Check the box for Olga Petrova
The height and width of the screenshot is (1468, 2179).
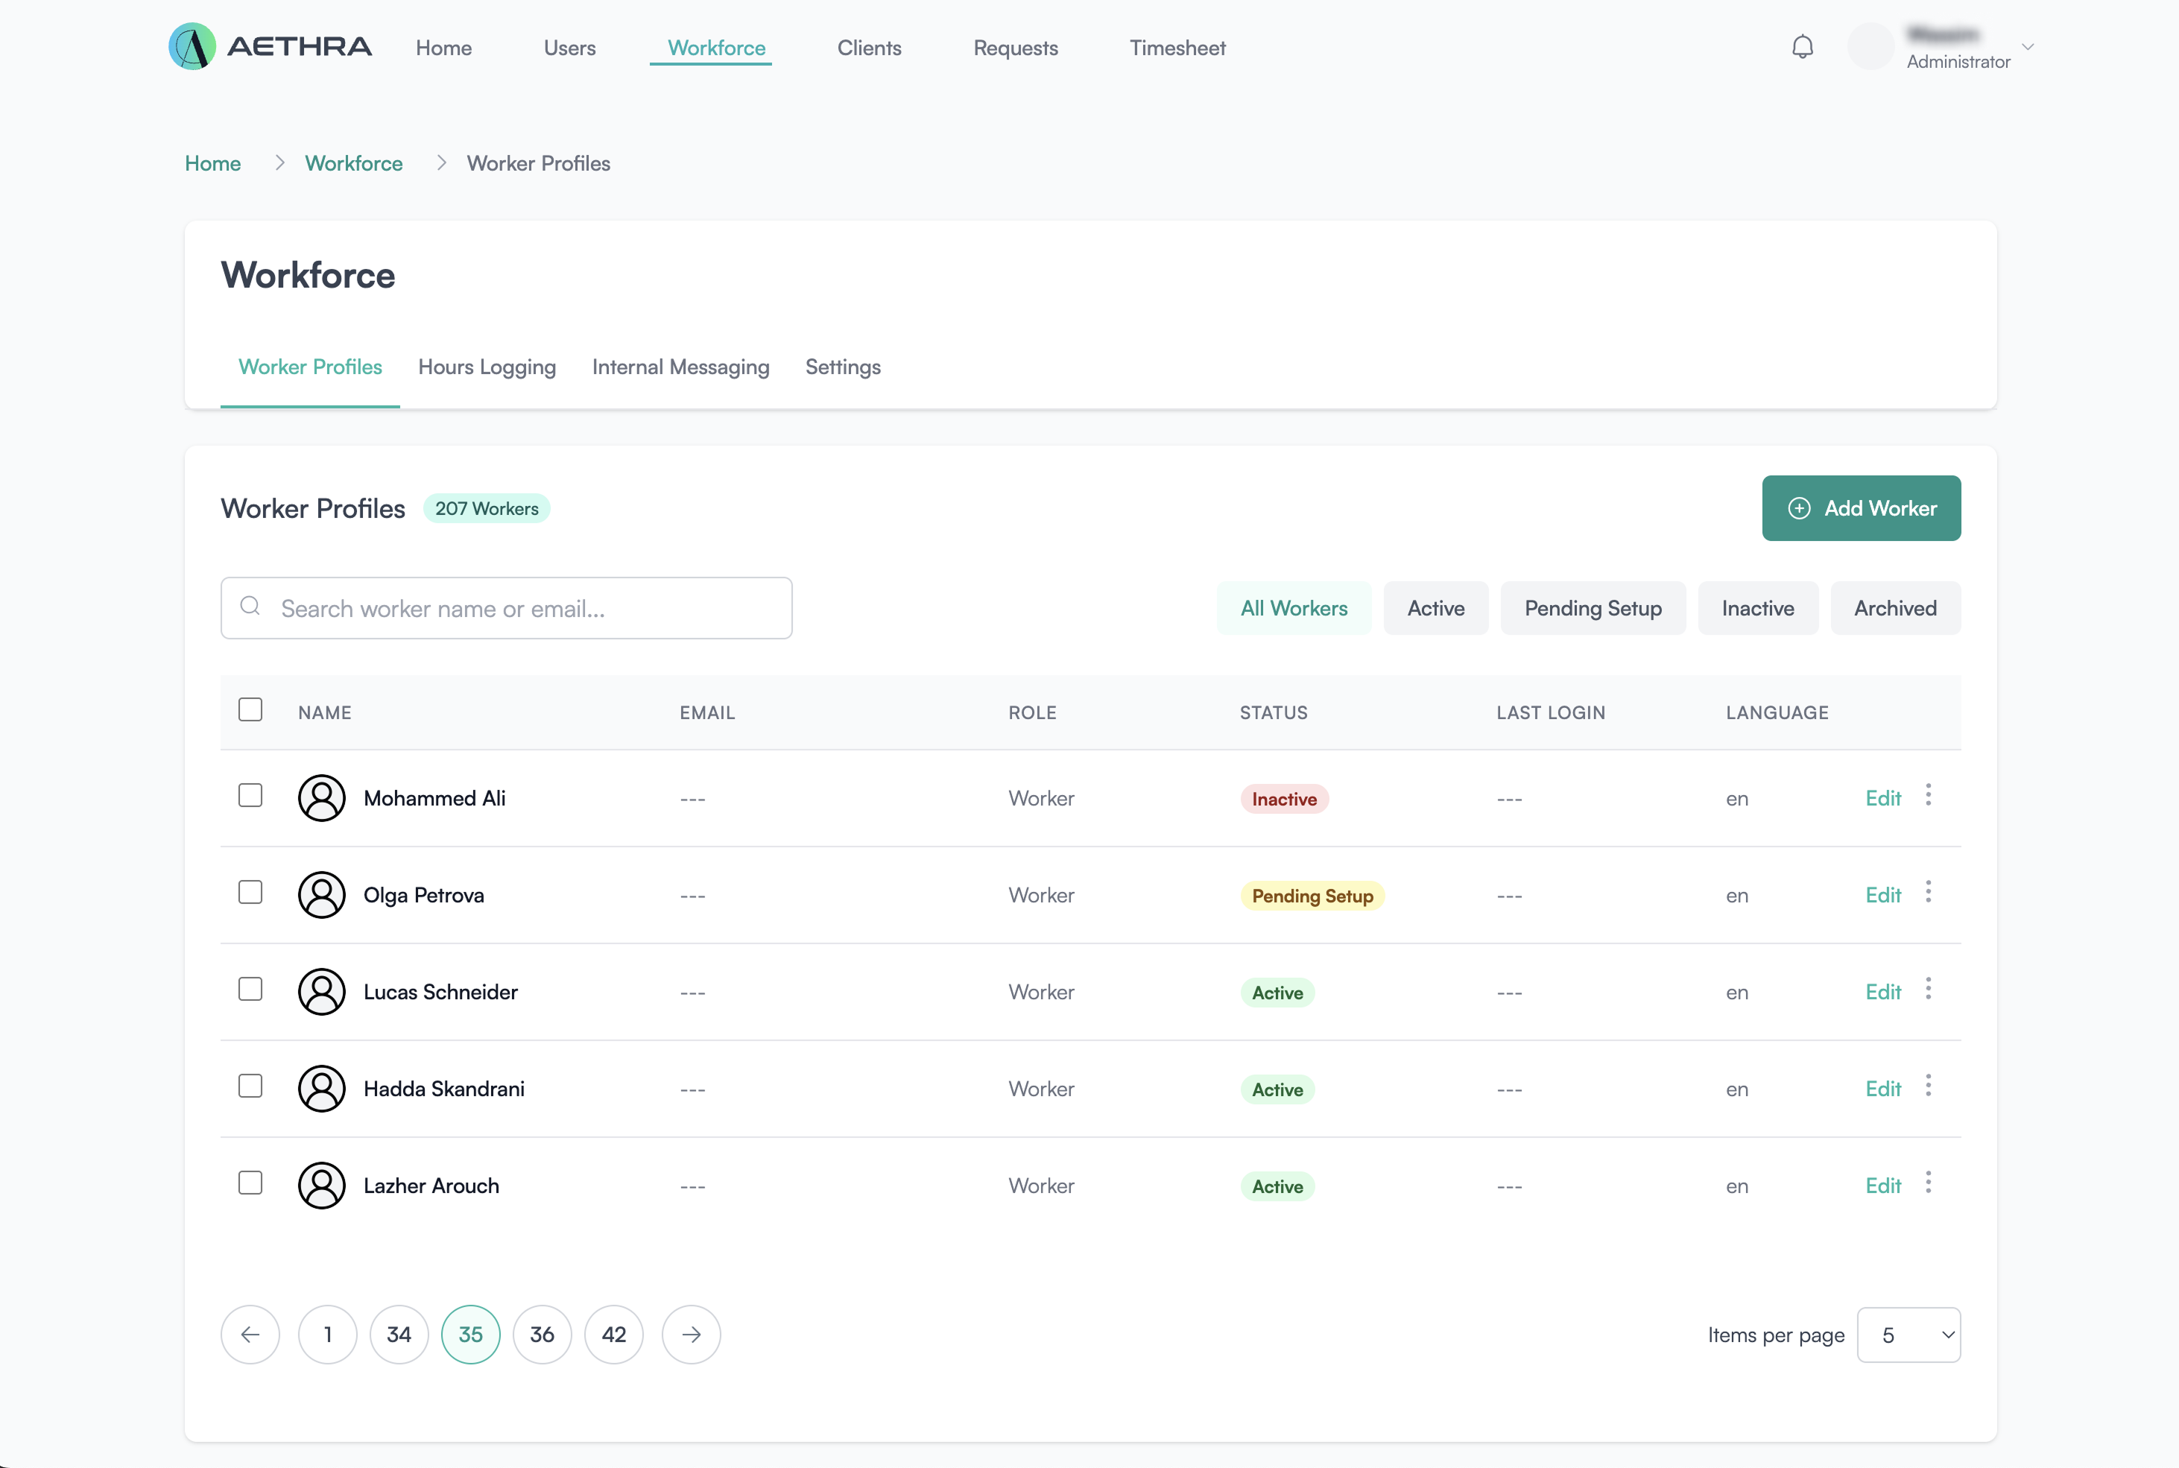pyautogui.click(x=250, y=892)
